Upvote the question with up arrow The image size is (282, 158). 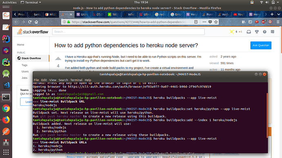(x=58, y=58)
